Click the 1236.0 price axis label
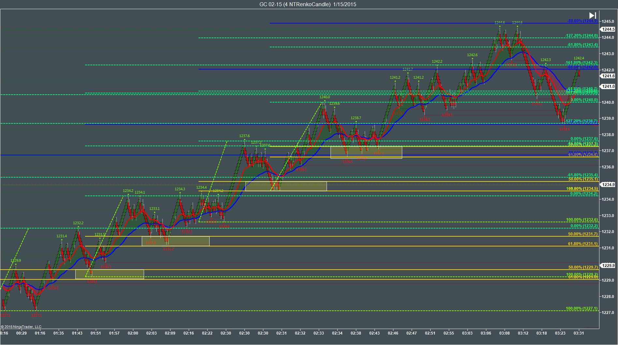Image resolution: width=618 pixels, height=345 pixels. point(608,167)
